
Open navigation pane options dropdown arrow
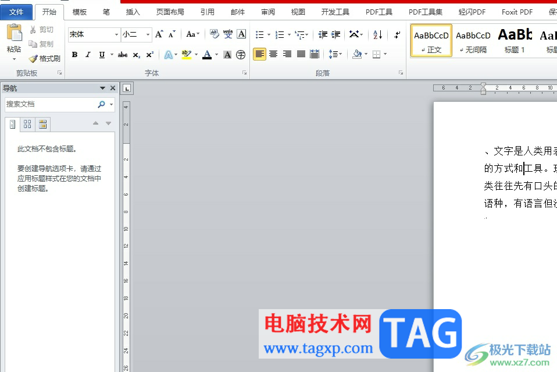coord(102,88)
